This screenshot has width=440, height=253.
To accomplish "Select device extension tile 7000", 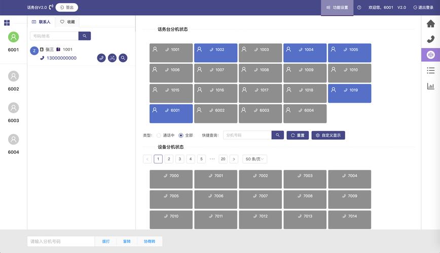I will point(171,179).
